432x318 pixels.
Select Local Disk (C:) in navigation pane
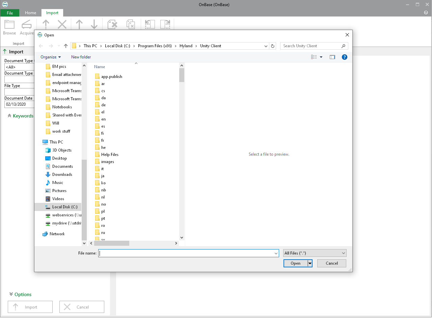coord(58,207)
